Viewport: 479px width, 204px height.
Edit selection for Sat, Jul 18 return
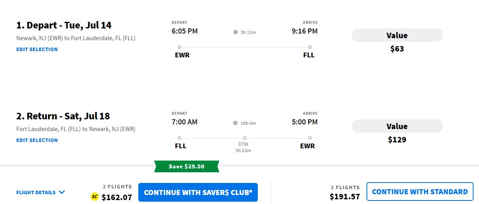[x=37, y=140]
